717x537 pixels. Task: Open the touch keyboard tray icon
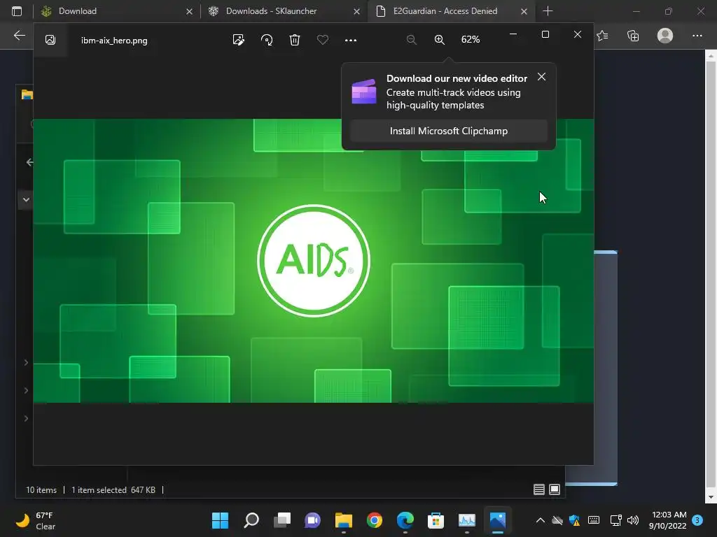tap(594, 520)
